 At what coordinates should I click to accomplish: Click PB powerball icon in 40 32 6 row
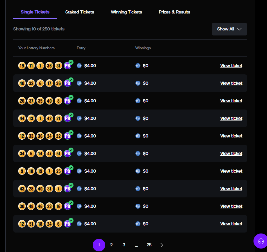(68, 83)
